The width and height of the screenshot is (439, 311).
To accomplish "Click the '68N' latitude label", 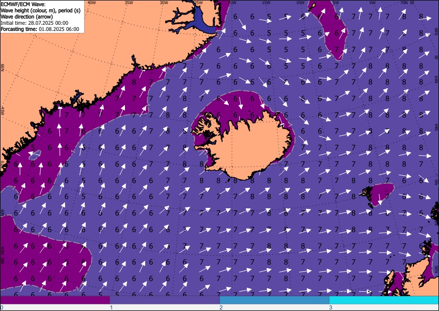I will pos(436,31).
